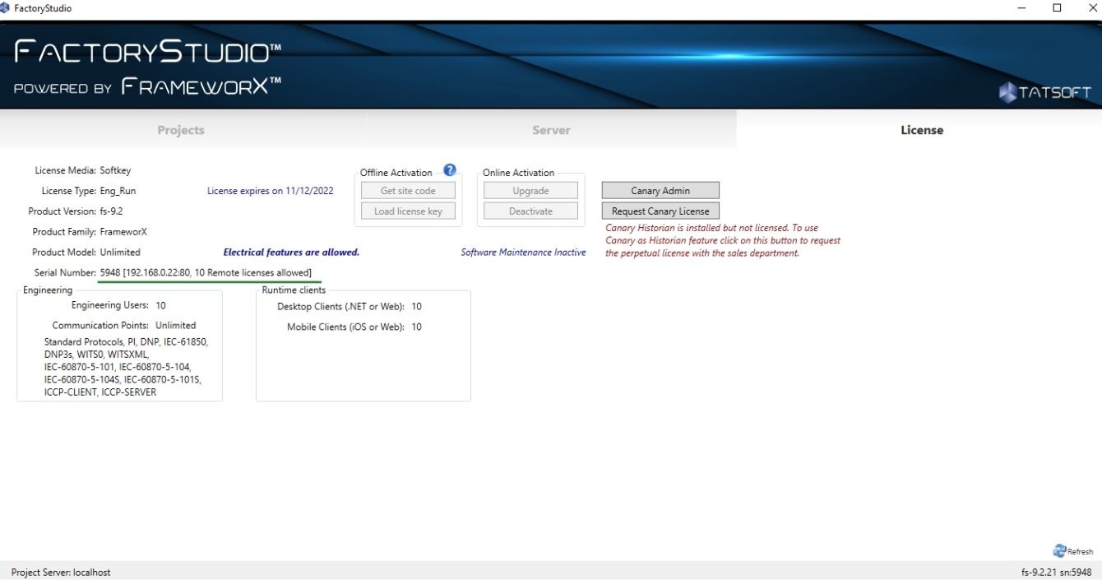The width and height of the screenshot is (1102, 580).
Task: Click the "Software Maintenance Inactive" text
Action: [x=523, y=253]
